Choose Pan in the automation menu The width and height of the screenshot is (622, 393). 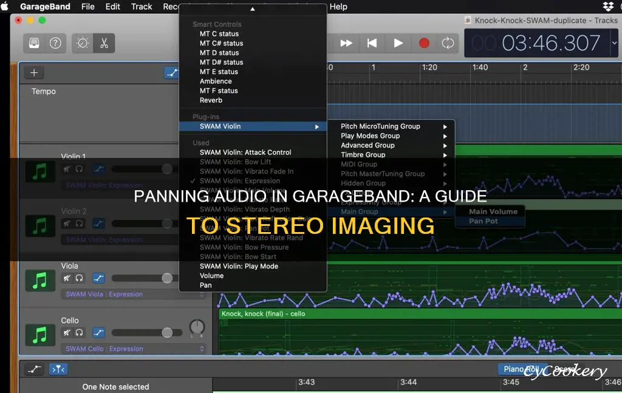click(253, 285)
